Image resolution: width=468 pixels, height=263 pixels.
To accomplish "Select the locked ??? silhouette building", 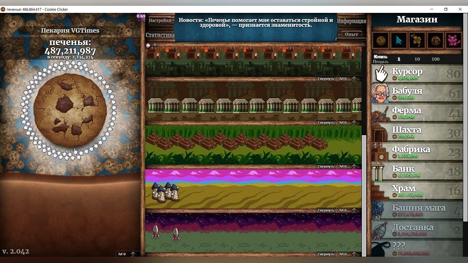I will point(417,249).
